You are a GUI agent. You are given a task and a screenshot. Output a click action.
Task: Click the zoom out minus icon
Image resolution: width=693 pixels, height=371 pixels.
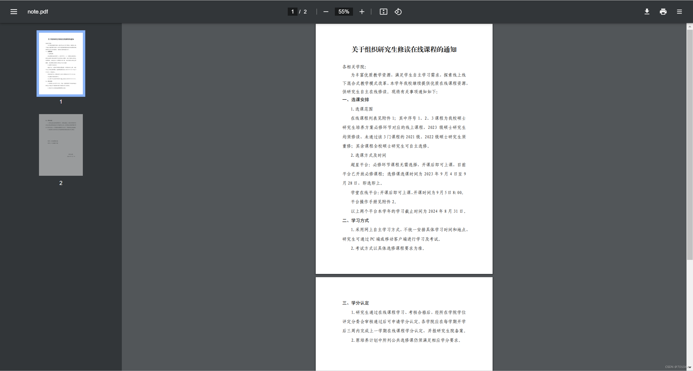click(x=326, y=12)
